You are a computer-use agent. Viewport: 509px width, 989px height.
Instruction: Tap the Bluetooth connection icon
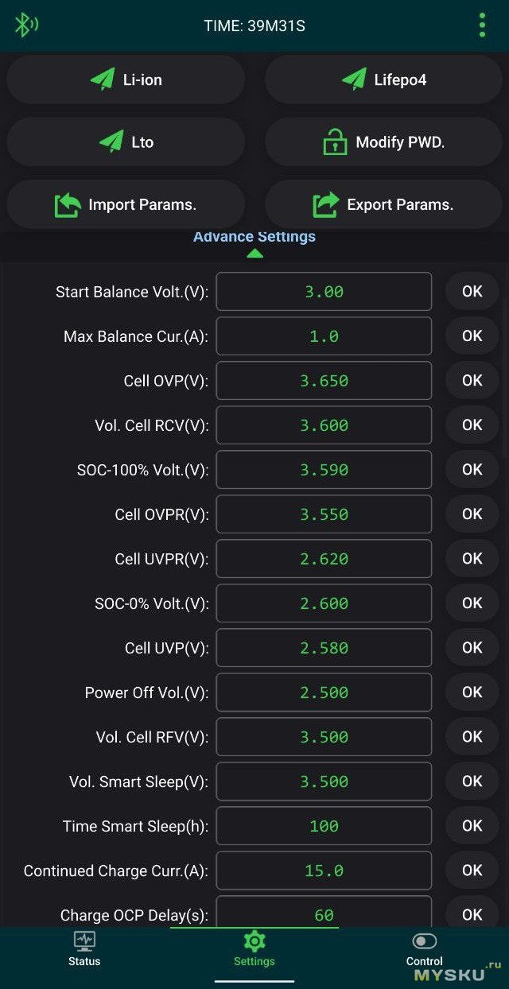(x=25, y=25)
